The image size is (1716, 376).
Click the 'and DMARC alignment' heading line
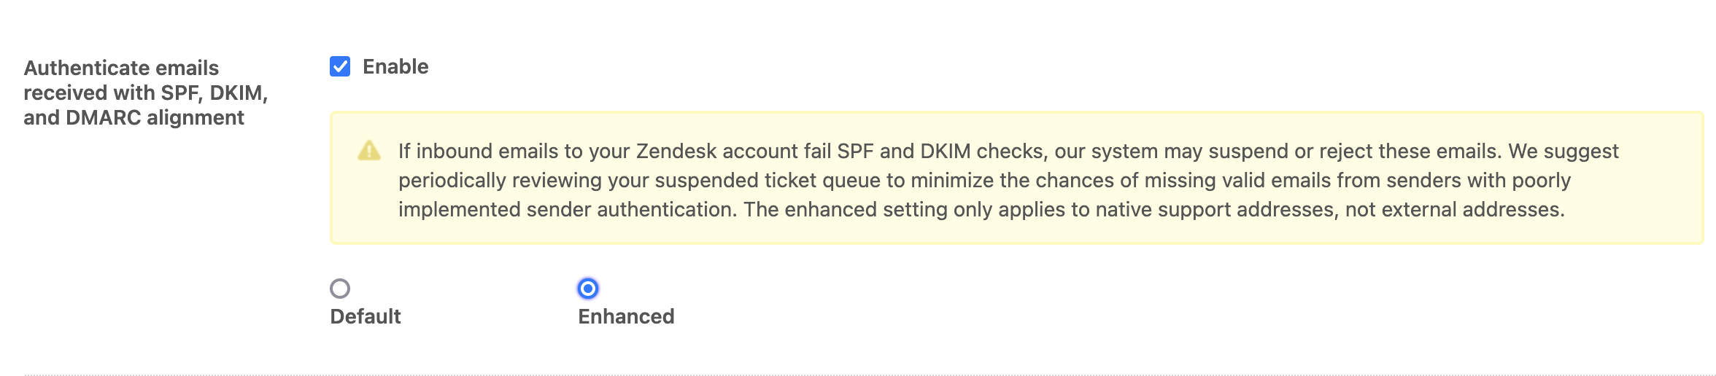(134, 117)
